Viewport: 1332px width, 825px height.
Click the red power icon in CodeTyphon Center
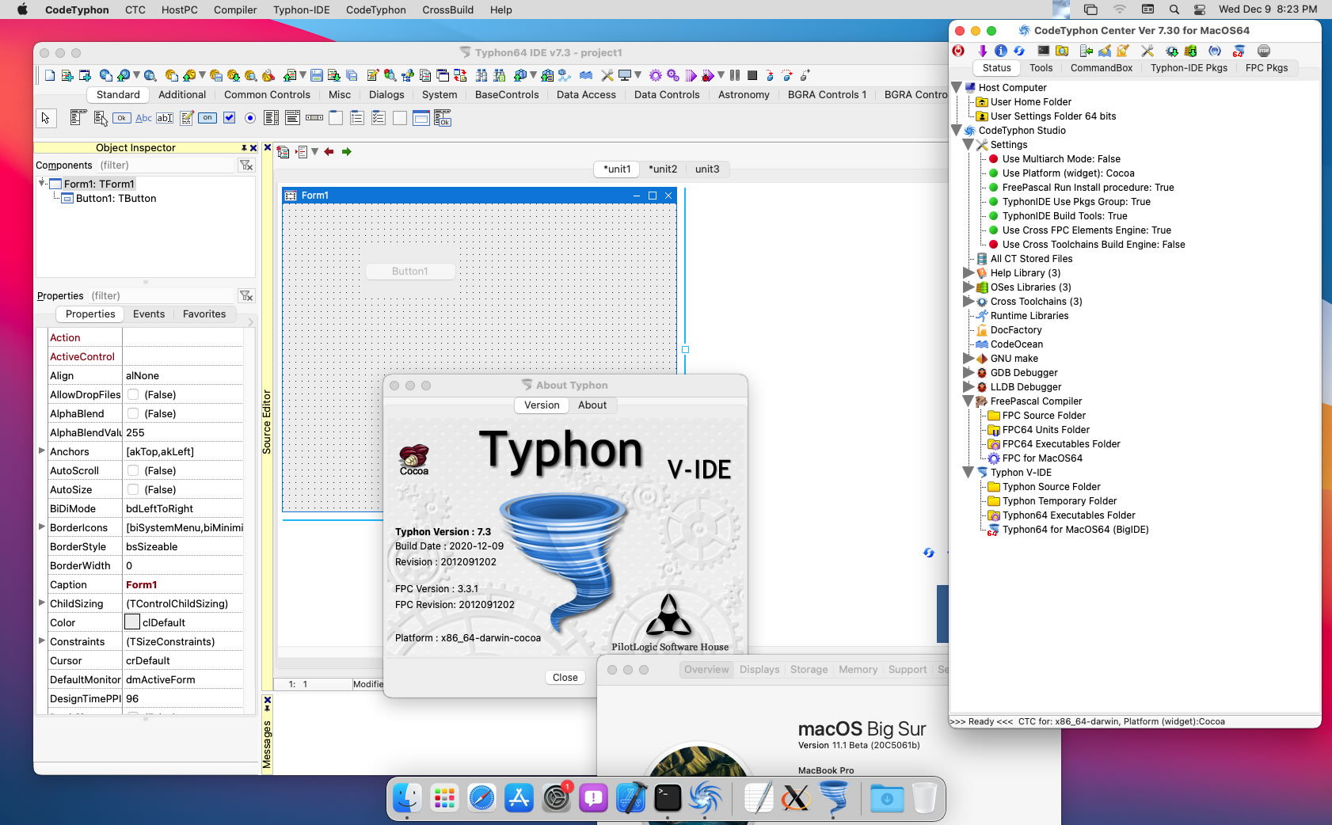point(958,51)
